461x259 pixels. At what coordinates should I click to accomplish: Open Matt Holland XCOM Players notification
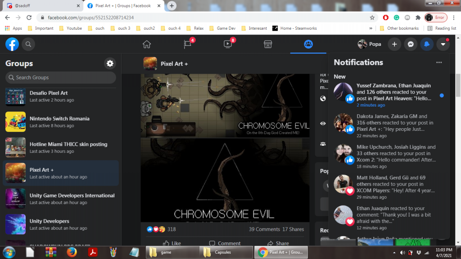coord(389,187)
